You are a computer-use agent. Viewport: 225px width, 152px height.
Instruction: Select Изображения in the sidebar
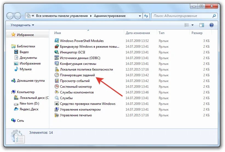[x=30, y=63]
